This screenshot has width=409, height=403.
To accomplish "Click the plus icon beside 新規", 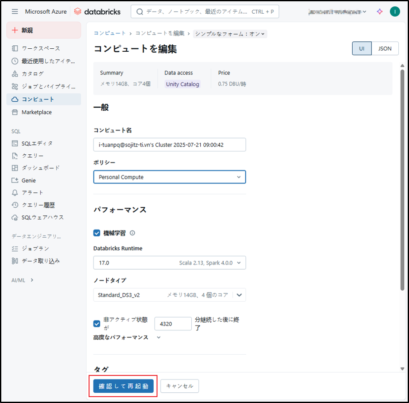I will (15, 30).
